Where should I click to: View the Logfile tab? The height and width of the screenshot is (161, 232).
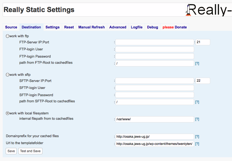(137, 27)
